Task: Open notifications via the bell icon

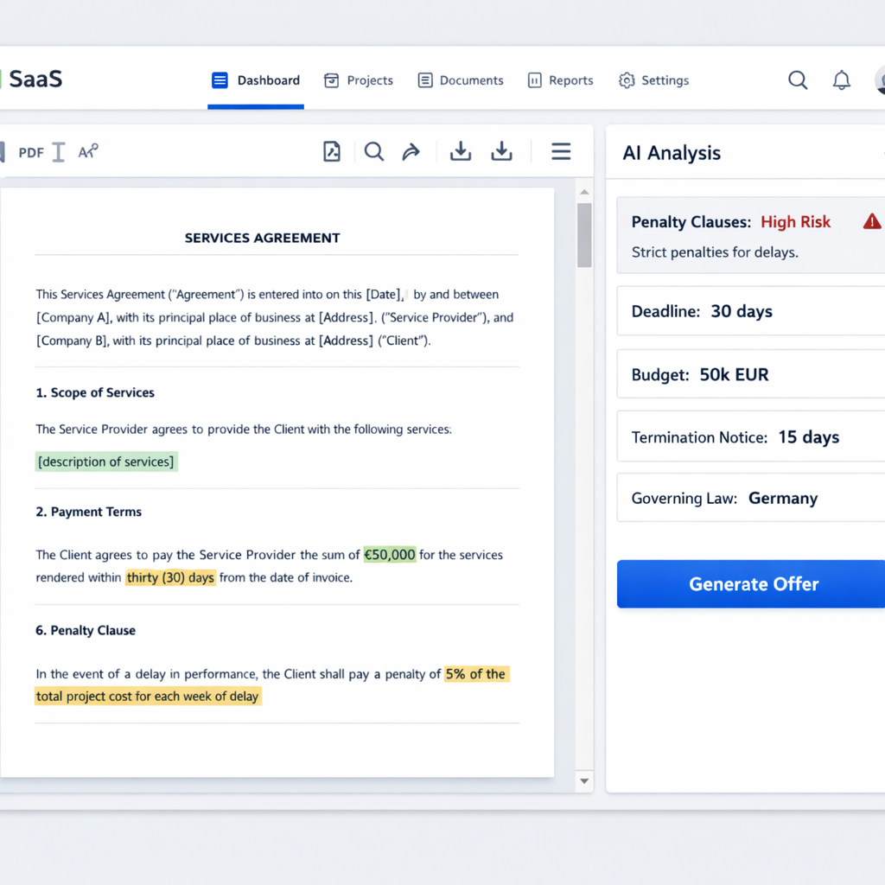Action: [840, 80]
